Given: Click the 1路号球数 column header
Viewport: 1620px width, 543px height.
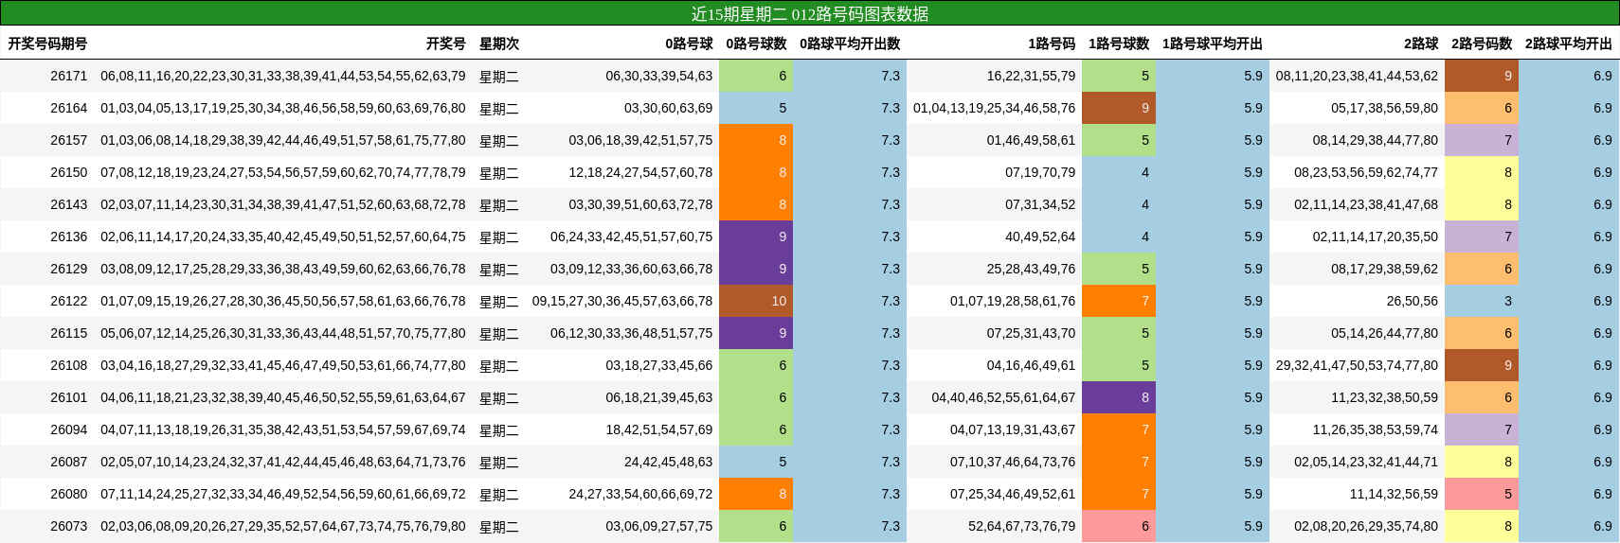Looking at the screenshot, I should click(x=1119, y=44).
